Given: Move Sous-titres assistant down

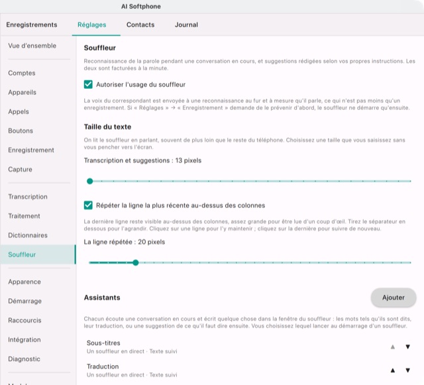Looking at the screenshot, I should [407, 347].
